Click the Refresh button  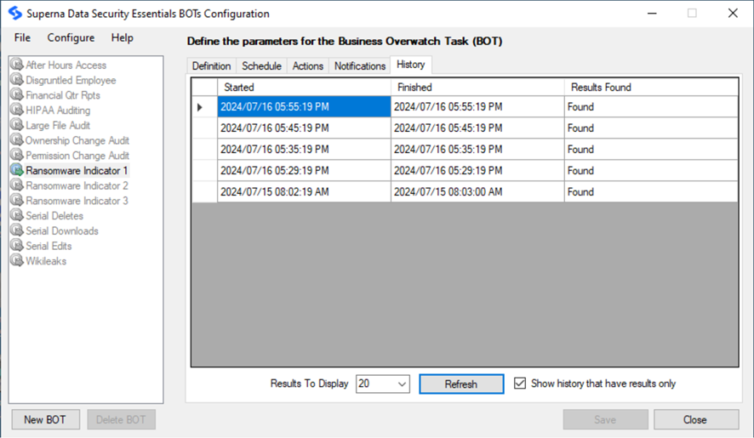(x=461, y=384)
